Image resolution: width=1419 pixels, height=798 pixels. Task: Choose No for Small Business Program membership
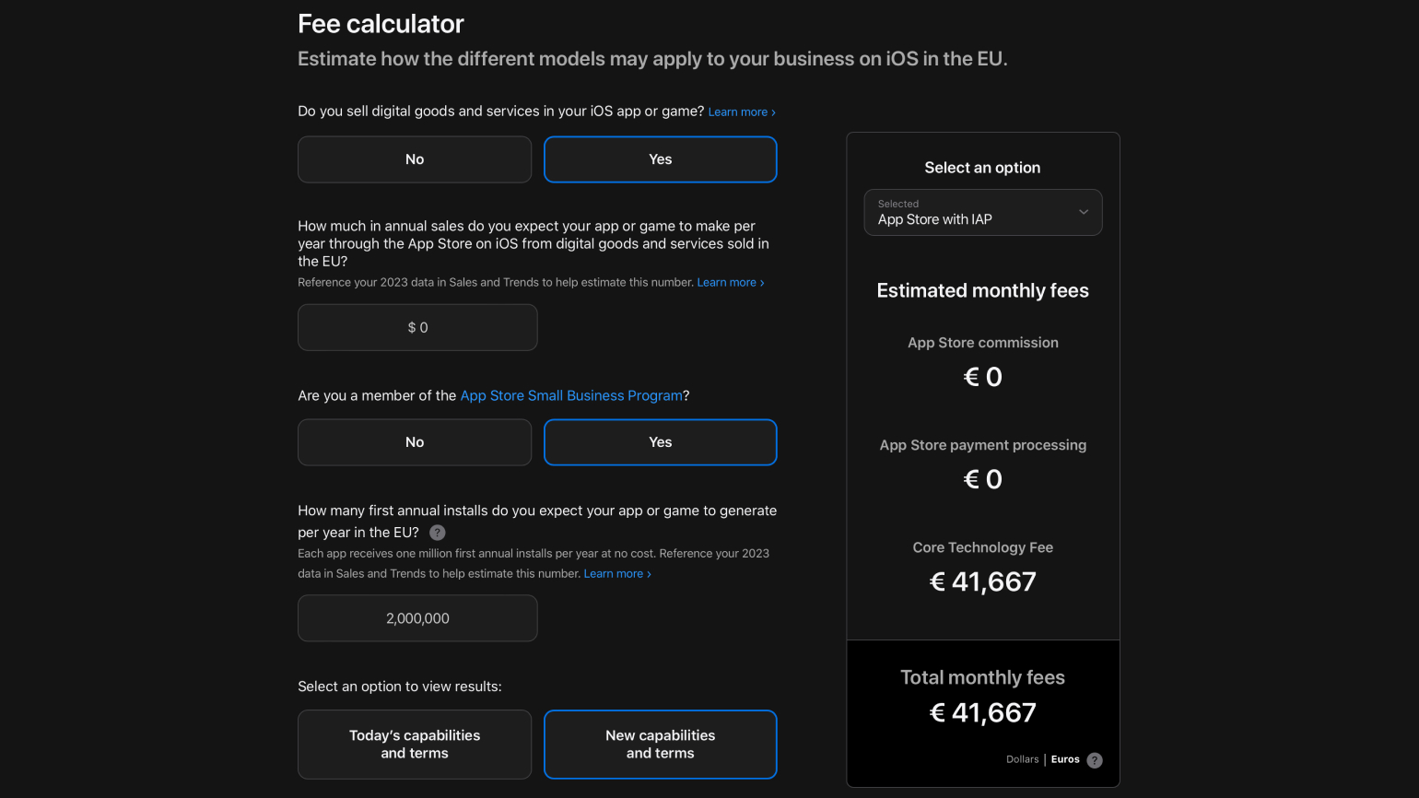click(x=415, y=442)
